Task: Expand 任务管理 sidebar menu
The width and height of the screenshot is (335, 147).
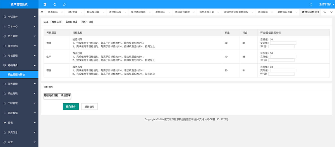Action: point(19,84)
